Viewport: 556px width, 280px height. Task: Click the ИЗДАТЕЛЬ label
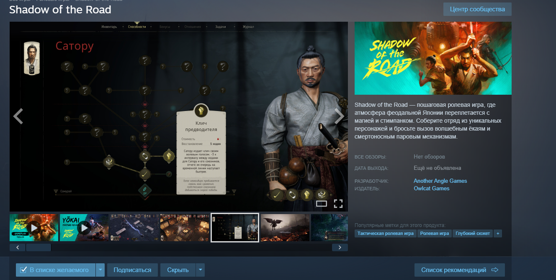click(x=367, y=189)
